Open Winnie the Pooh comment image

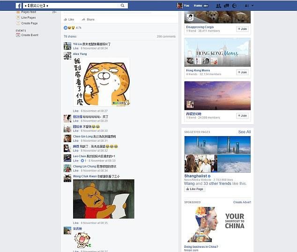pos(104,199)
